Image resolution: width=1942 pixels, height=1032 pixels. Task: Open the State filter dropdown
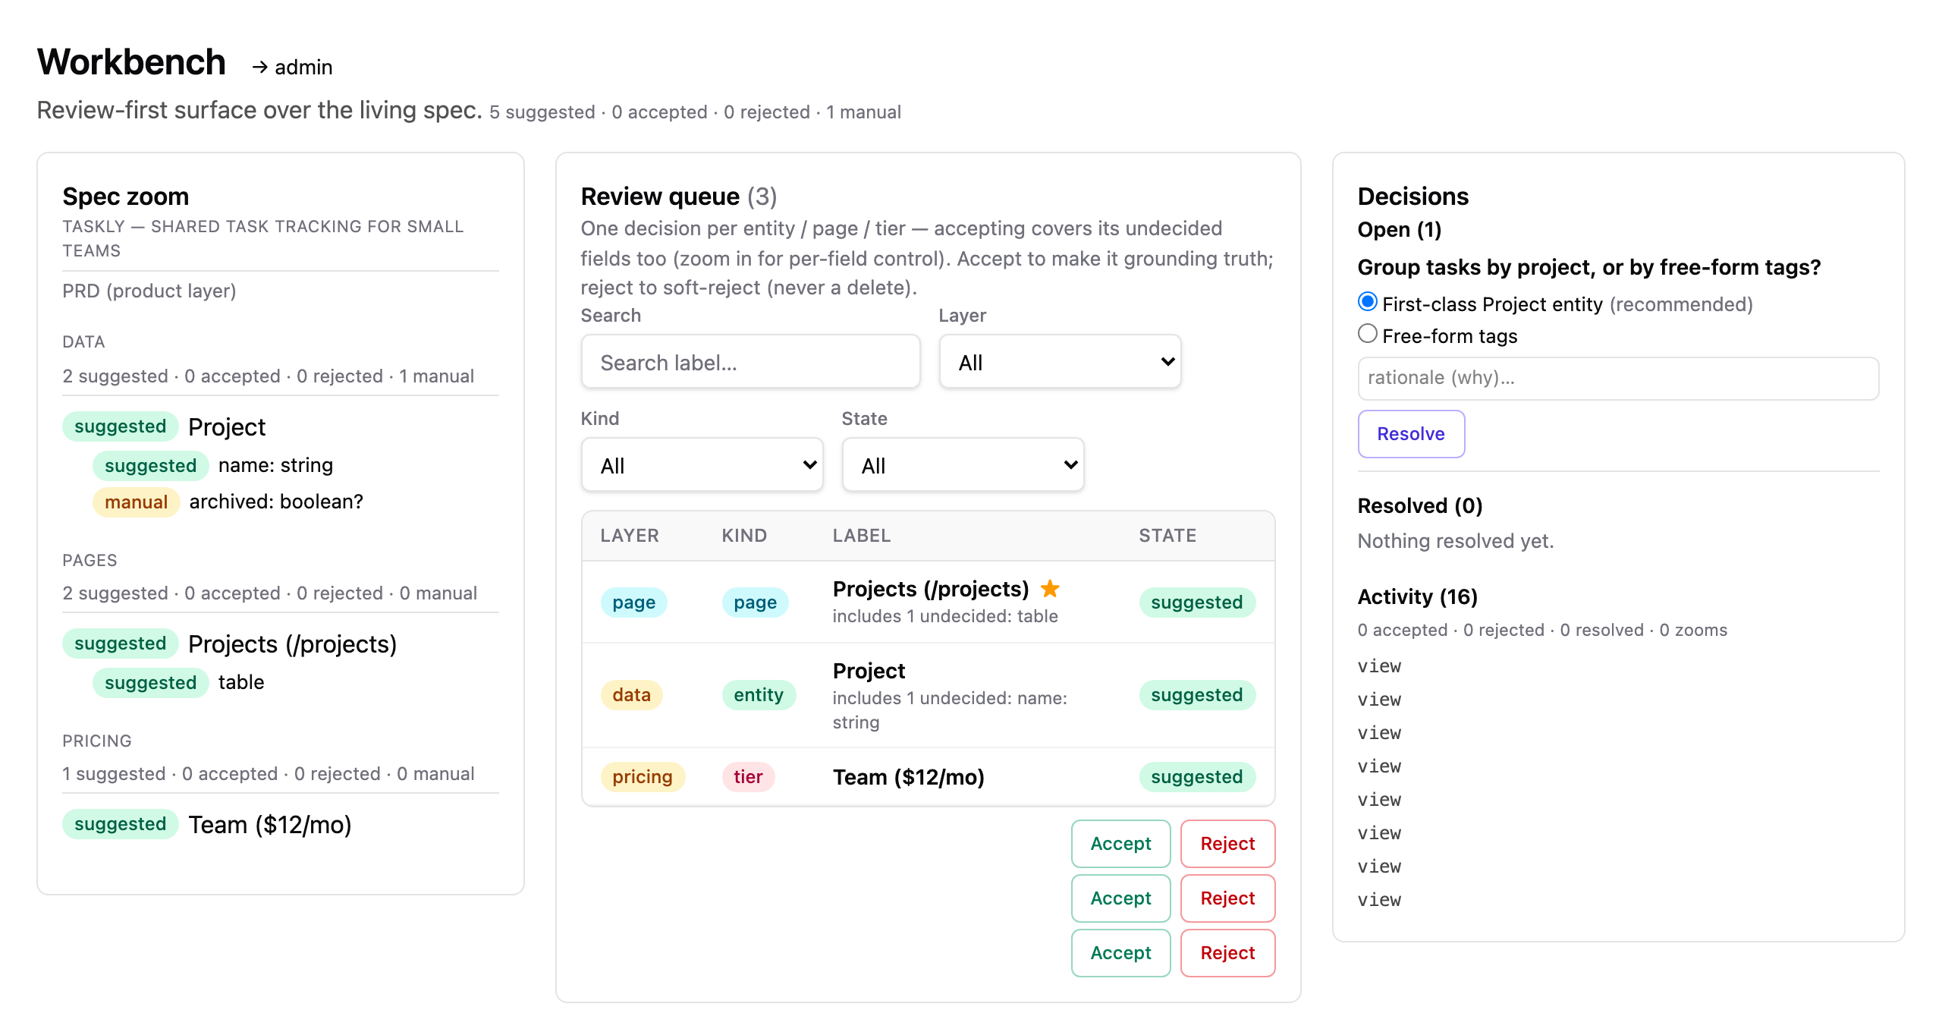point(963,465)
